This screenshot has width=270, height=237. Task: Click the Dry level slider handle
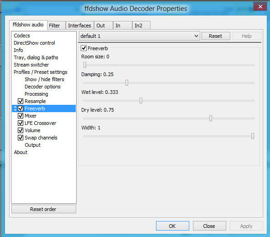(211, 118)
